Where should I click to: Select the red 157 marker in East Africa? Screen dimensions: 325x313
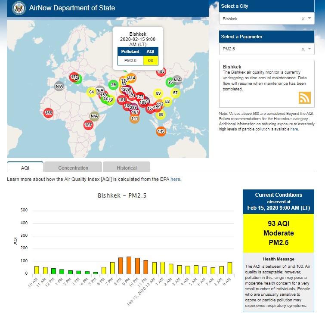click(x=88, y=125)
